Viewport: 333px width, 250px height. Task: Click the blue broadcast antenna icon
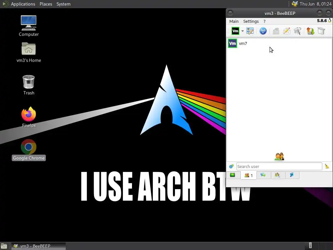click(x=263, y=31)
